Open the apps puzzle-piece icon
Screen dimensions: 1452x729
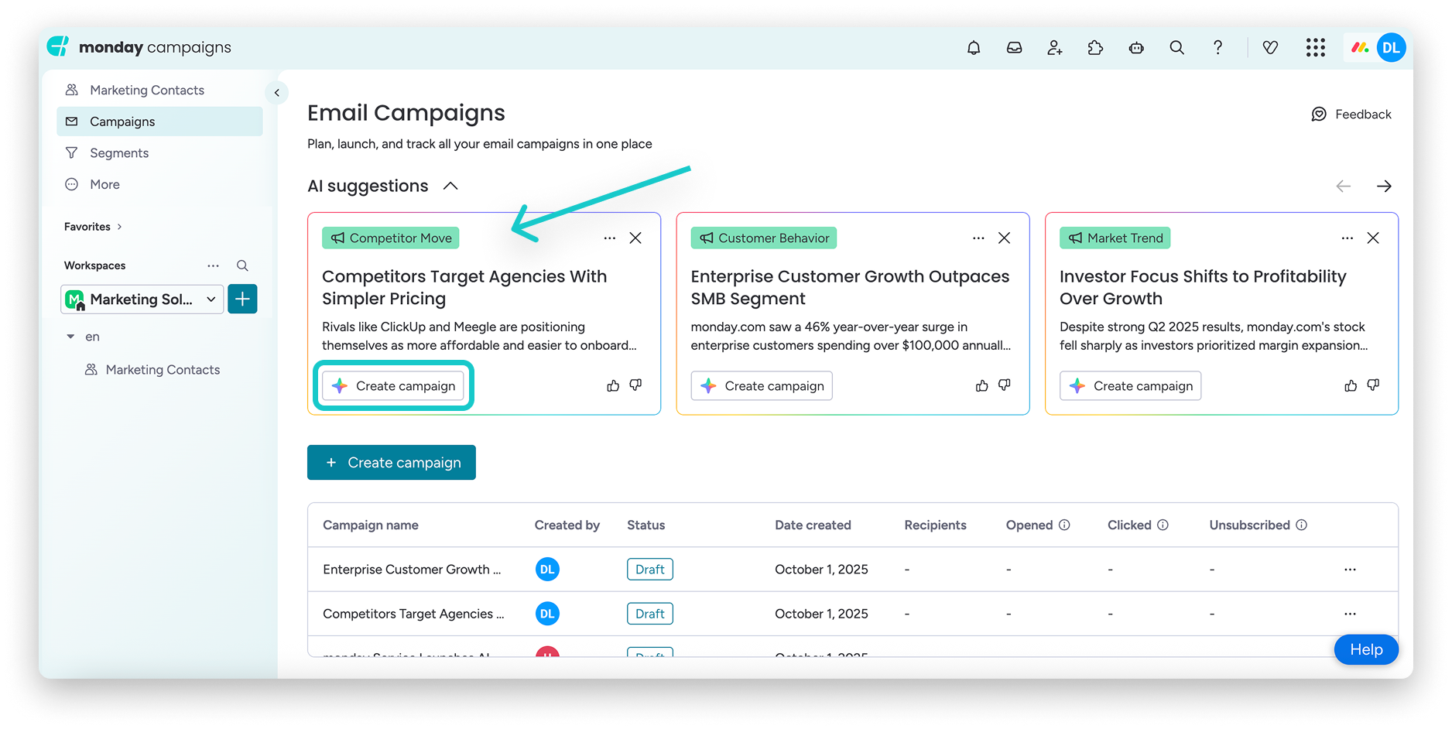(1095, 48)
